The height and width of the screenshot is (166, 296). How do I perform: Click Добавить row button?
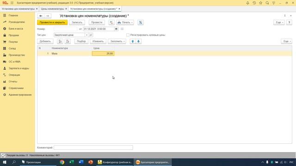[x=45, y=41]
